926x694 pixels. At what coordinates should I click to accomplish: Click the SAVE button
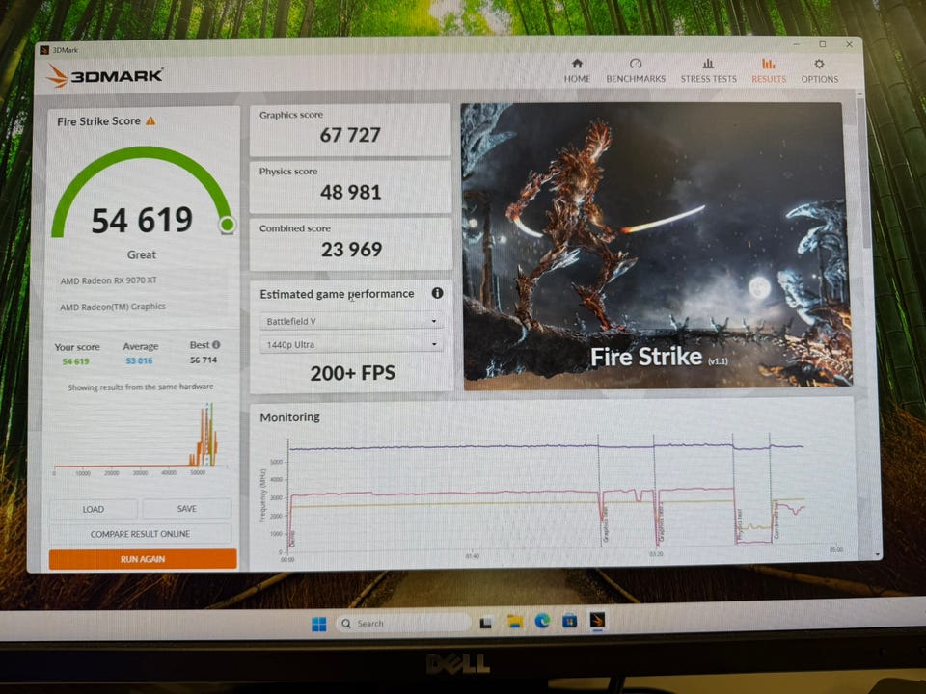[186, 508]
